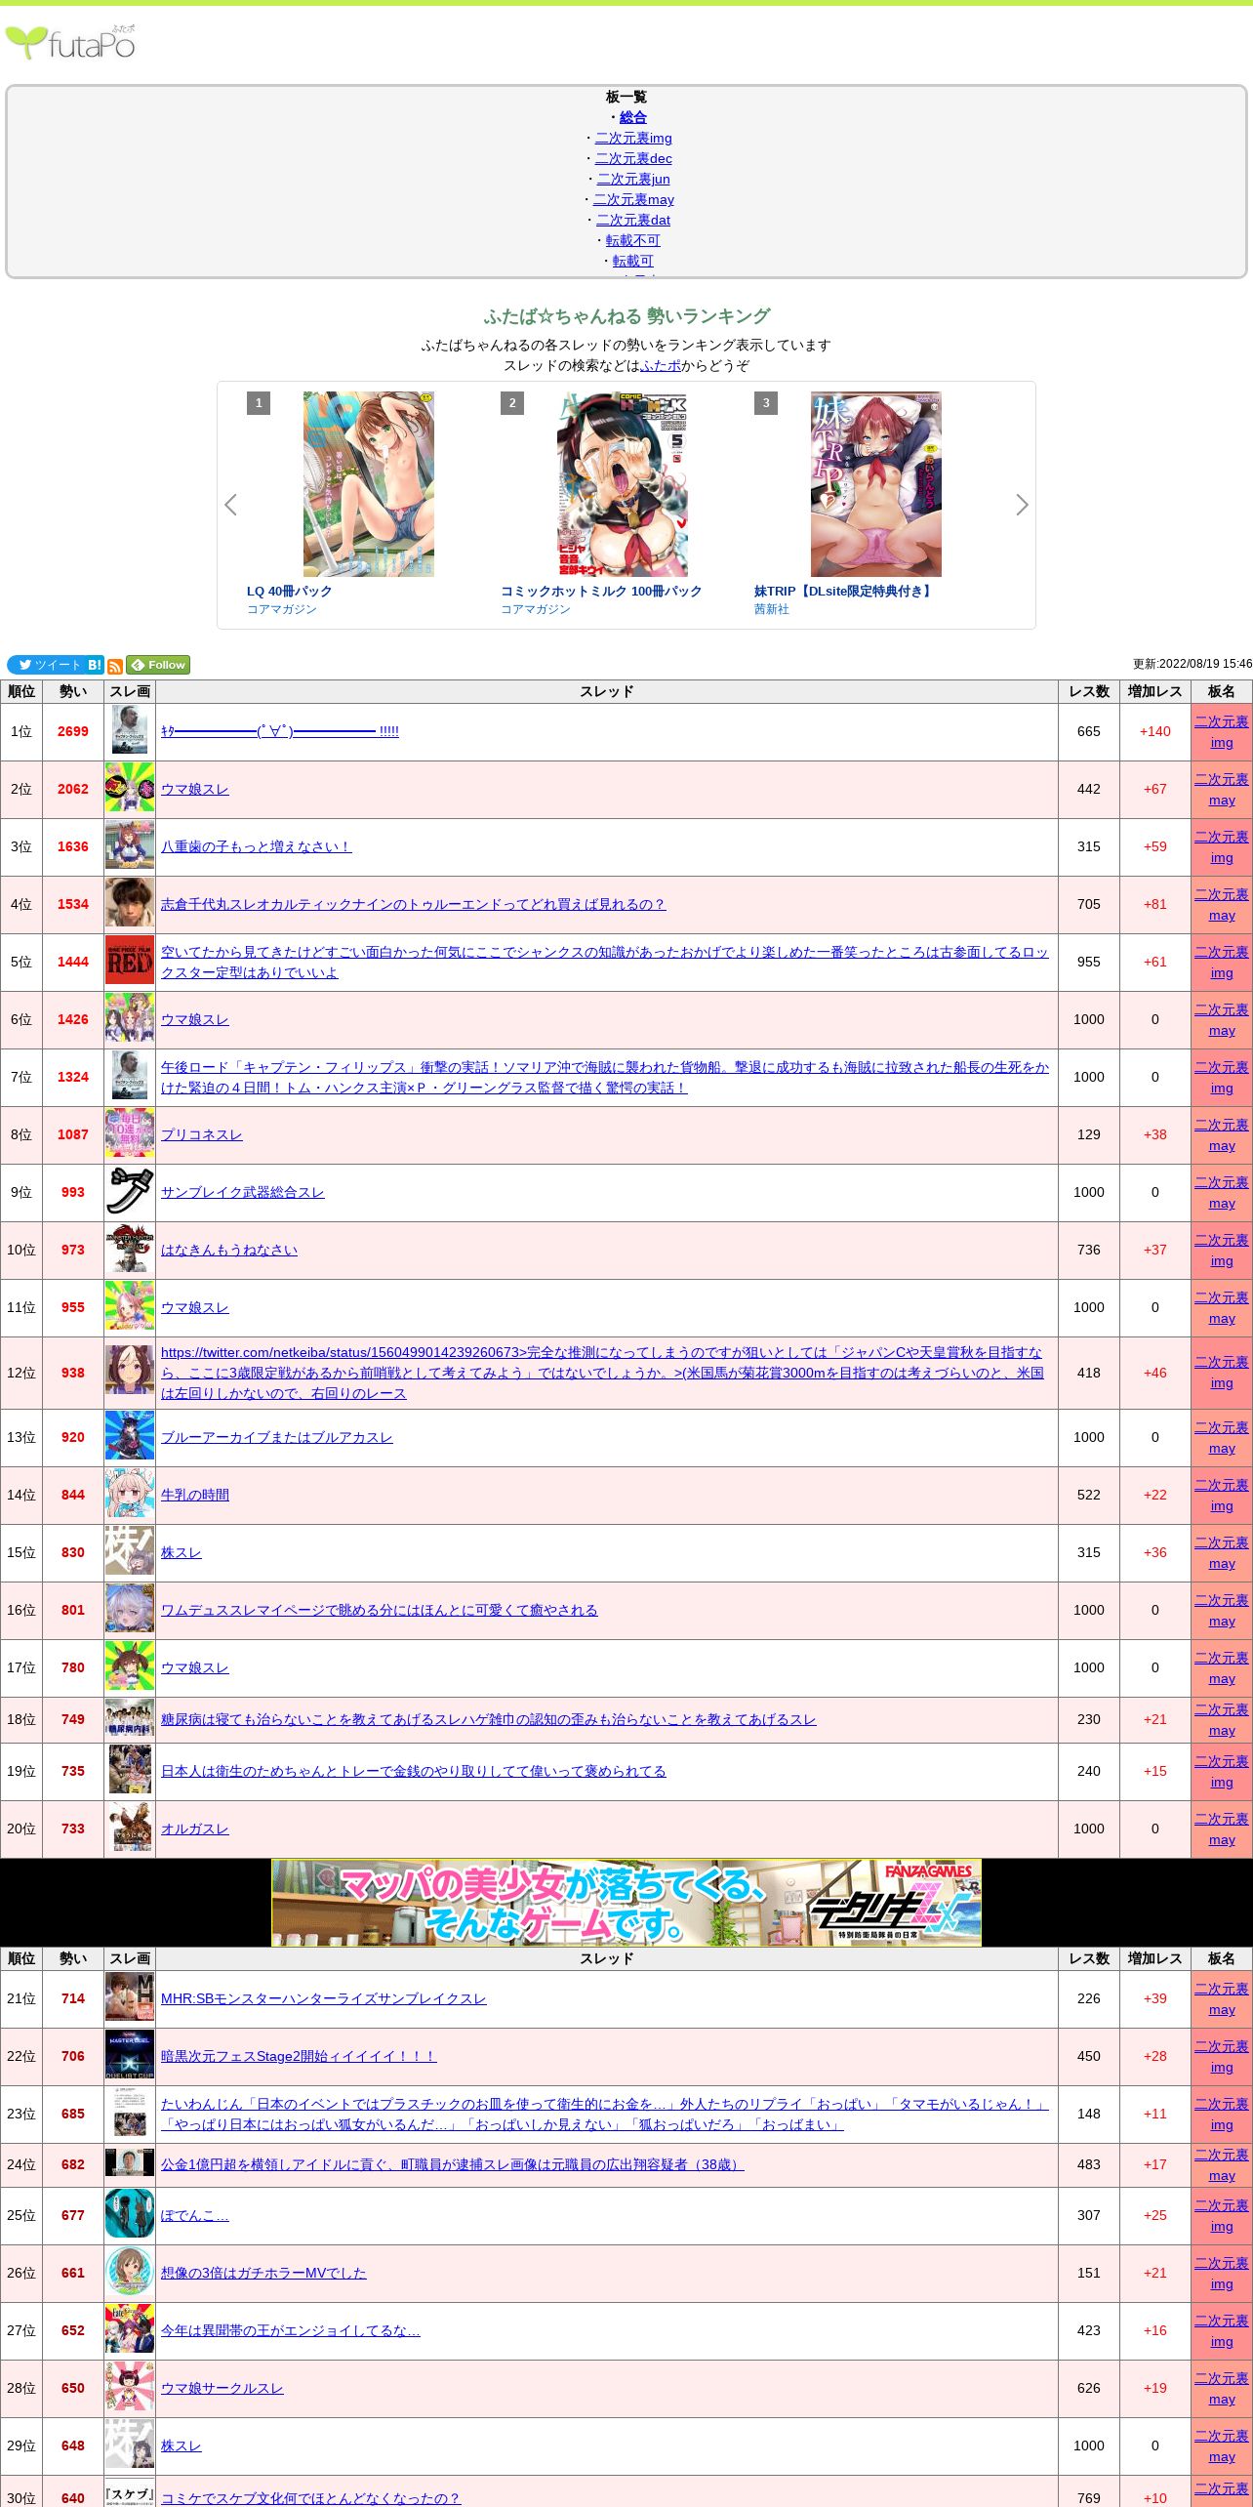1253x2507 pixels.
Task: Open ワムデュススレ thread link
Action: pos(380,1610)
